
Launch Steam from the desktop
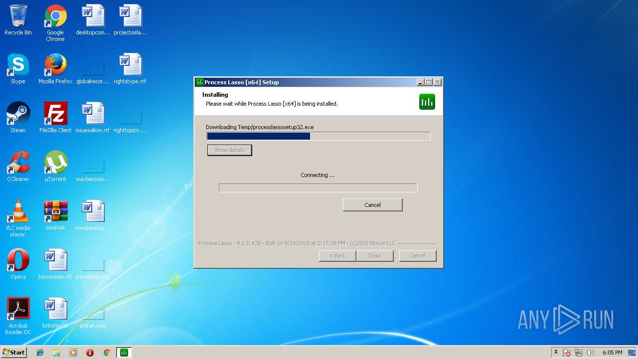coord(18,118)
